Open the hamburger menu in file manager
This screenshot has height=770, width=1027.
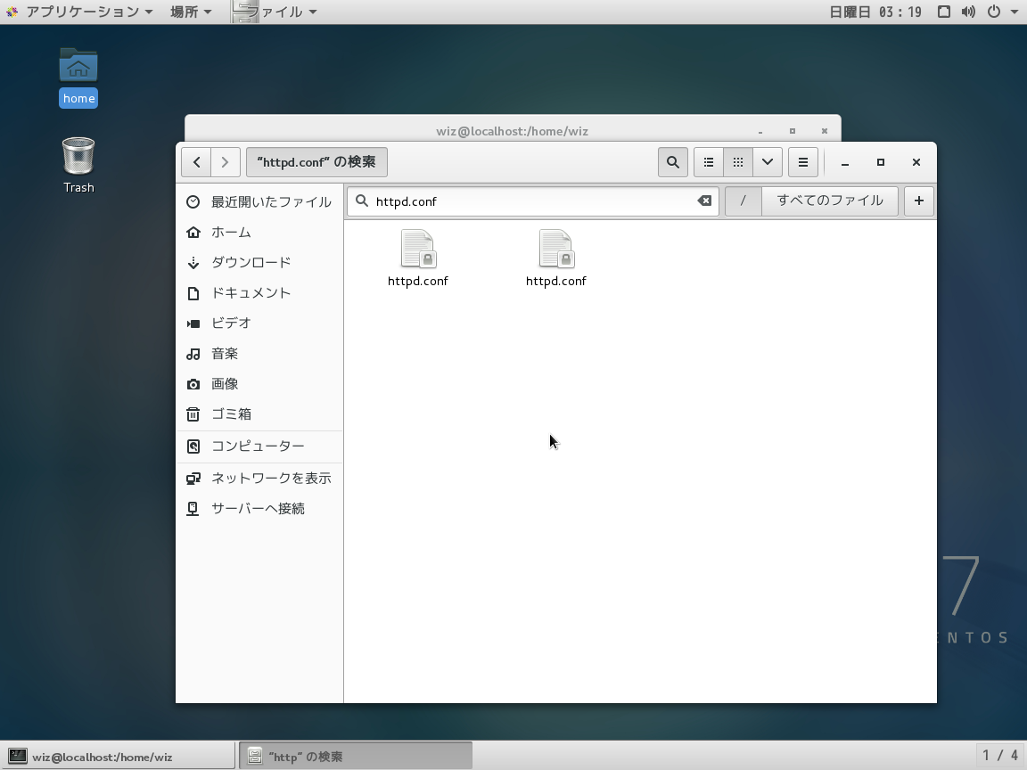tap(803, 162)
